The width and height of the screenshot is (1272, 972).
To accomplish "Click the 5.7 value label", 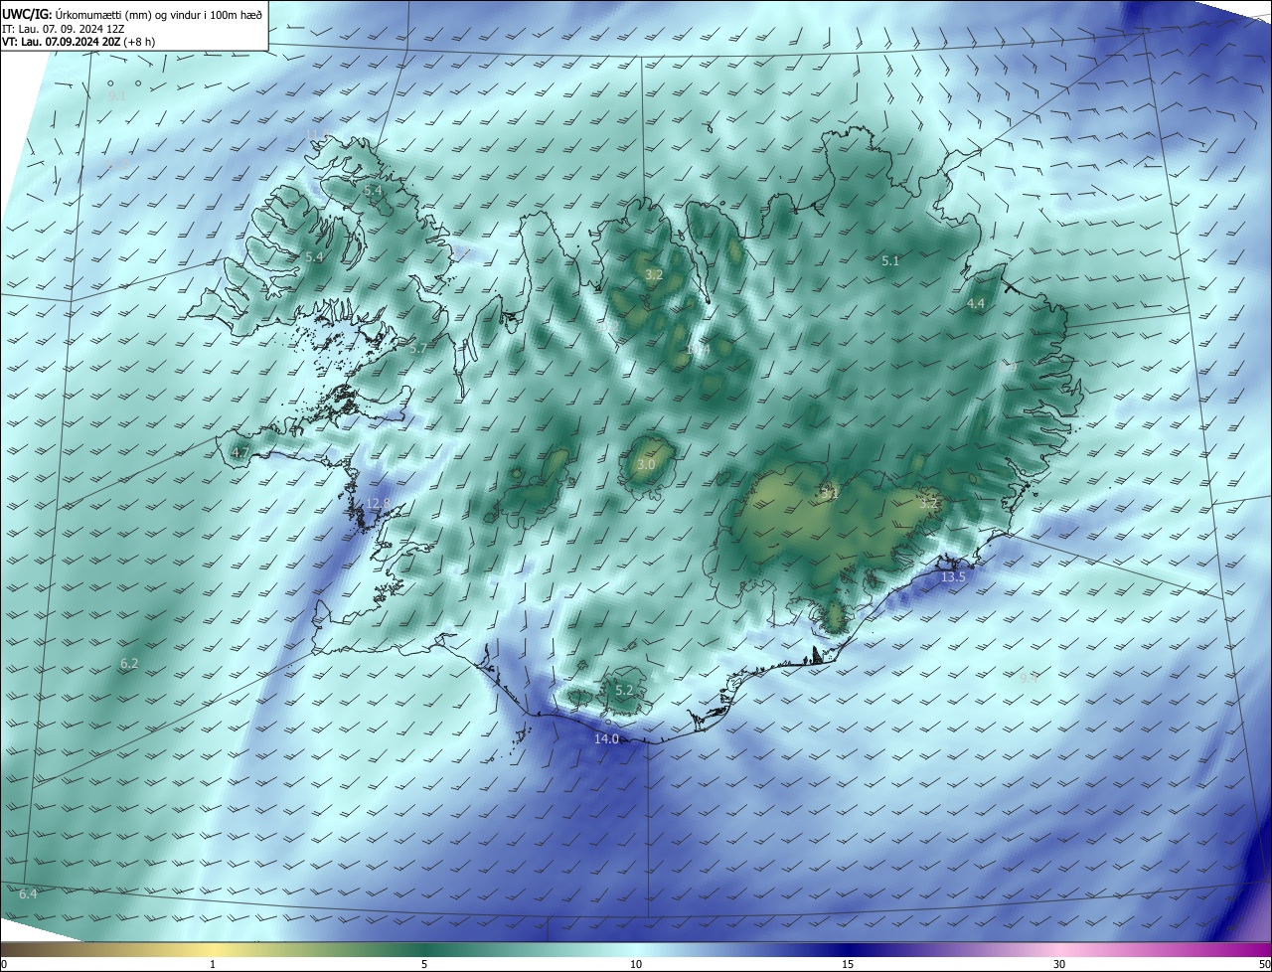I will tap(417, 348).
